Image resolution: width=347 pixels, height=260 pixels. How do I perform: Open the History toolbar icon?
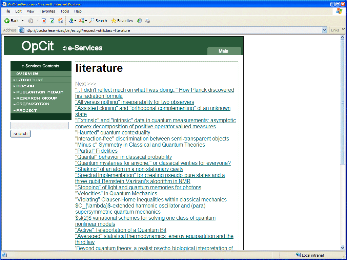coord(139,21)
